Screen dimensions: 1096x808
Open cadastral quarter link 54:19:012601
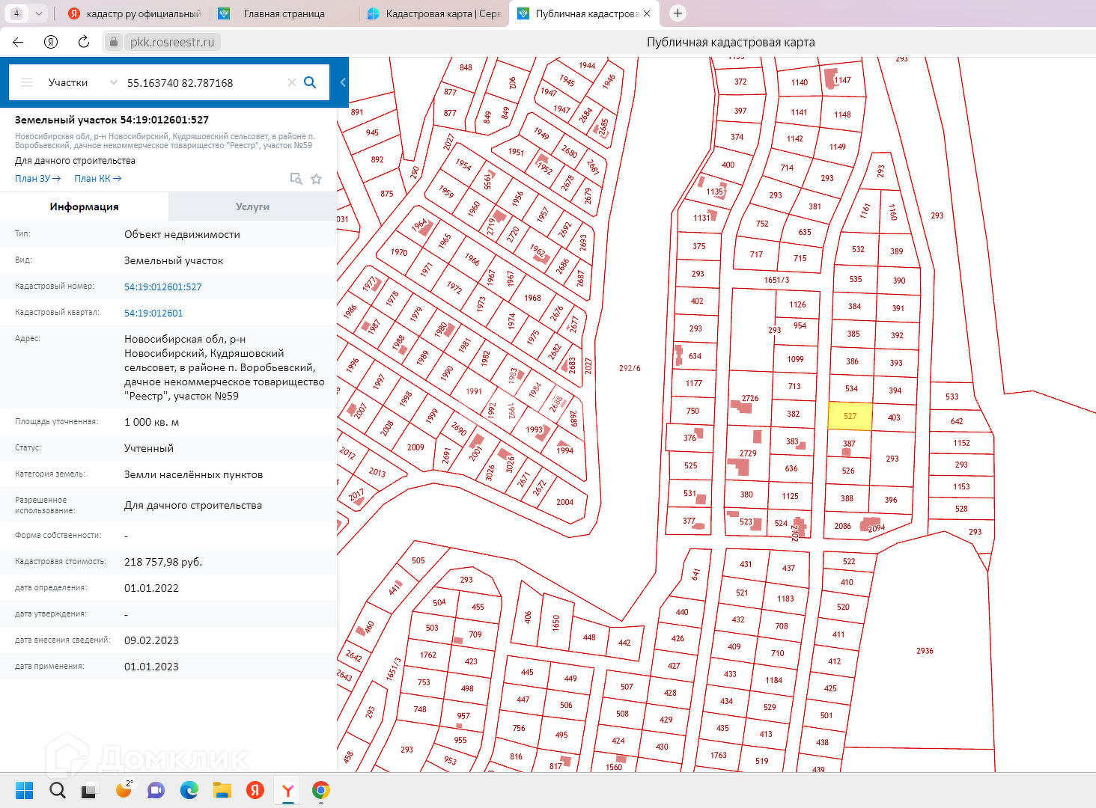tap(153, 313)
